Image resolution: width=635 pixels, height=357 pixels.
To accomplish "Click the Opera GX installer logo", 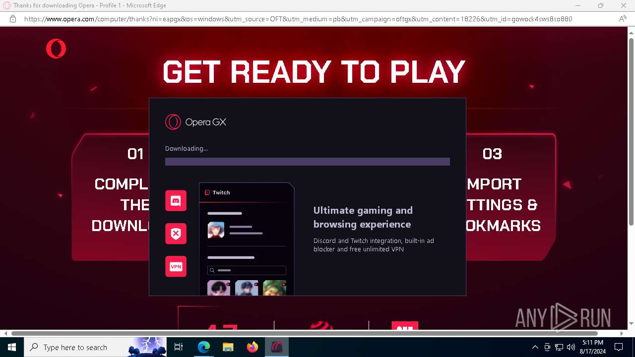I will tap(195, 122).
